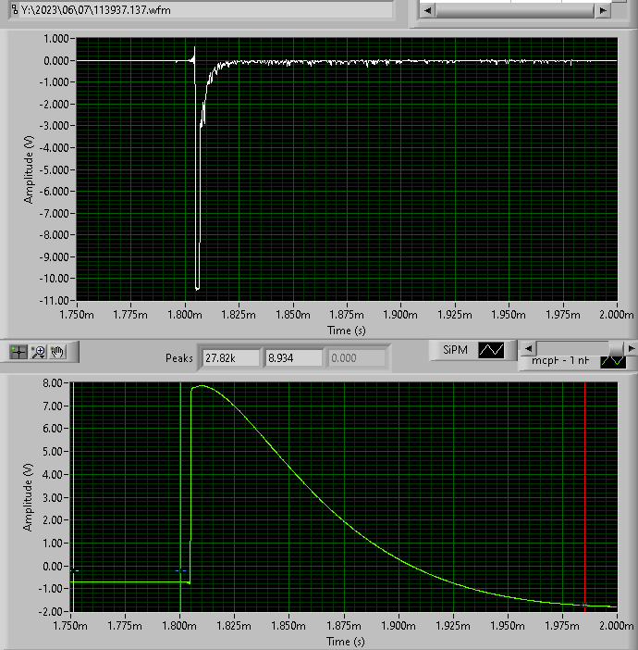Select the pan hand tool in graph palette
This screenshot has width=638, height=650.
[x=57, y=352]
